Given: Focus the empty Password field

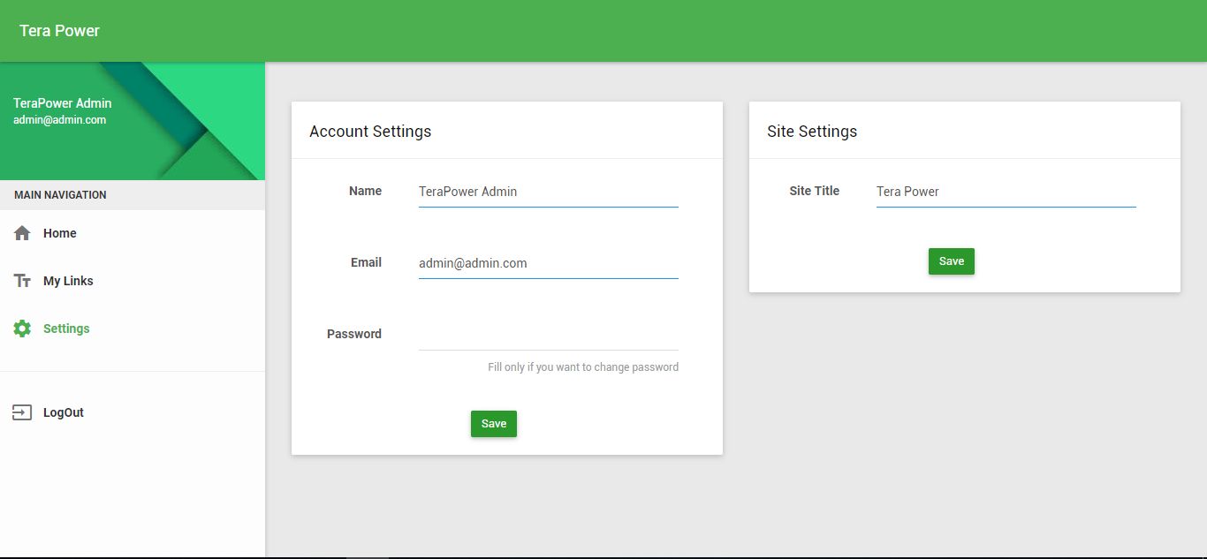Looking at the screenshot, I should tap(548, 336).
